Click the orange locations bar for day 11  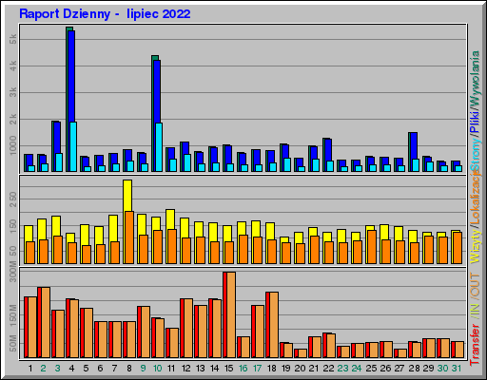pos(172,246)
